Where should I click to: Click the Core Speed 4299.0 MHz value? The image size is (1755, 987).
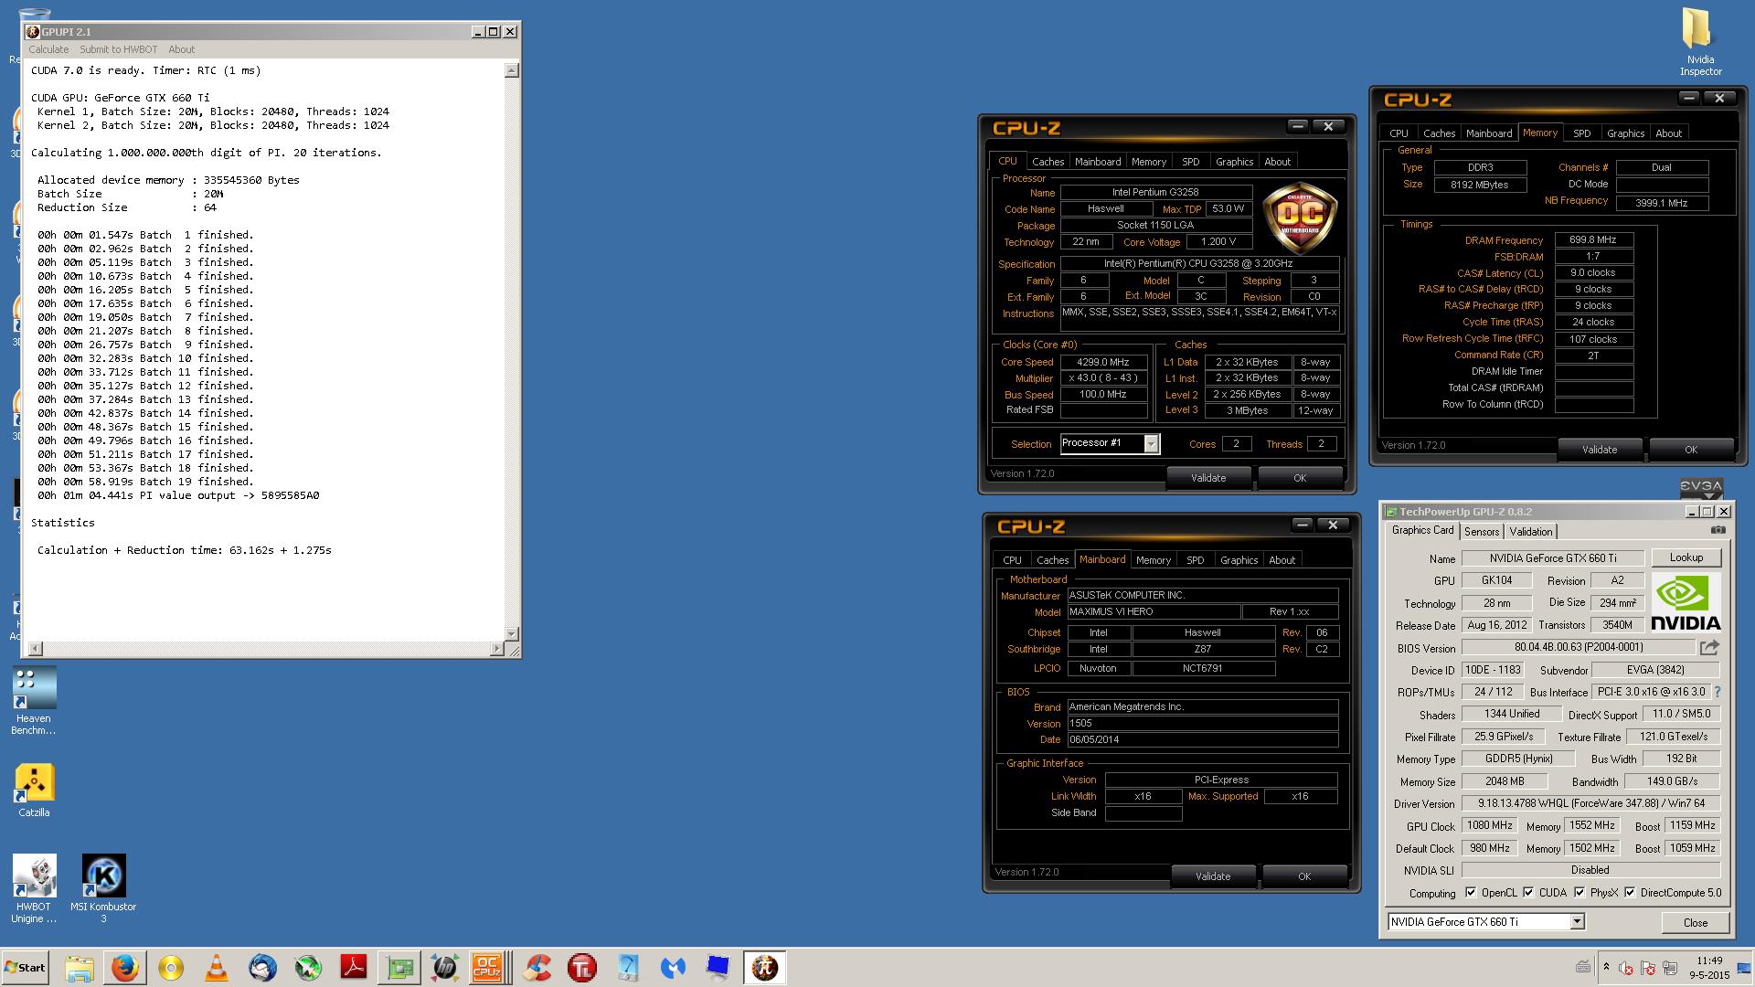click(x=1103, y=362)
